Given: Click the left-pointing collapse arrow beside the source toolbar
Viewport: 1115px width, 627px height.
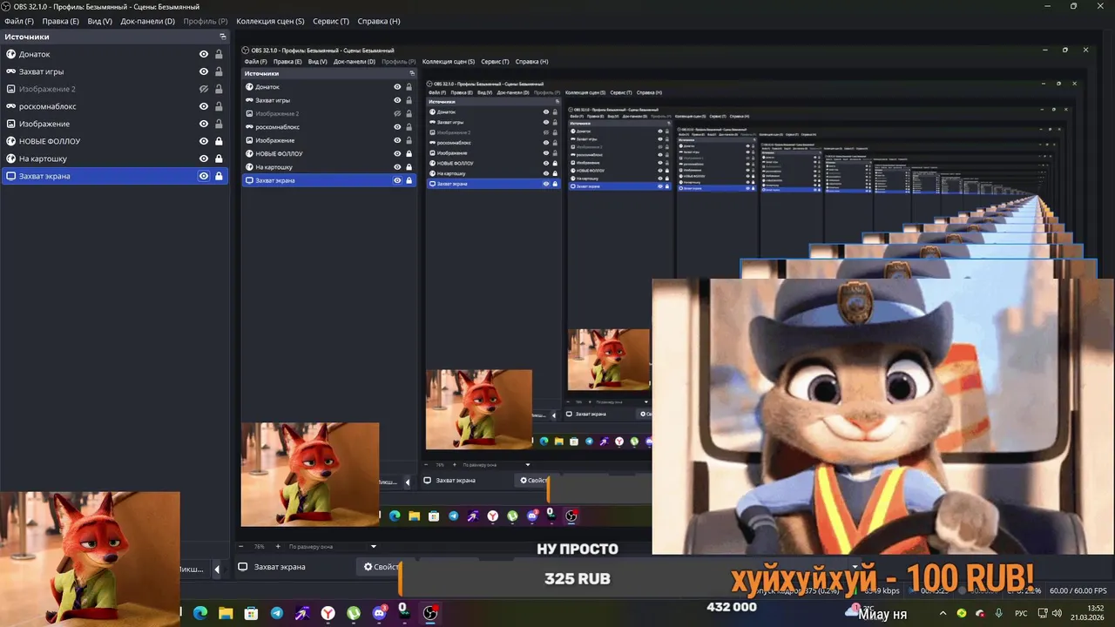Looking at the screenshot, I should [217, 570].
